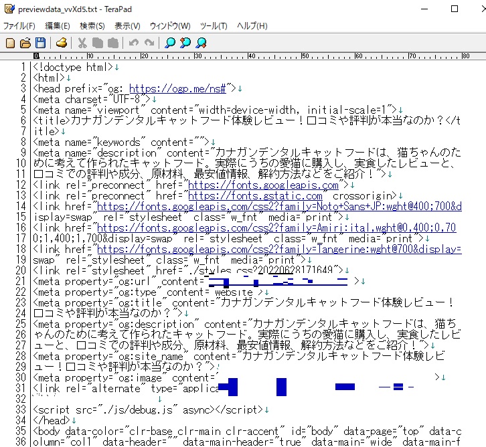Click 'og:url' text on line 21
Image resolution: width=486 pixels, height=447 pixels.
click(134, 282)
